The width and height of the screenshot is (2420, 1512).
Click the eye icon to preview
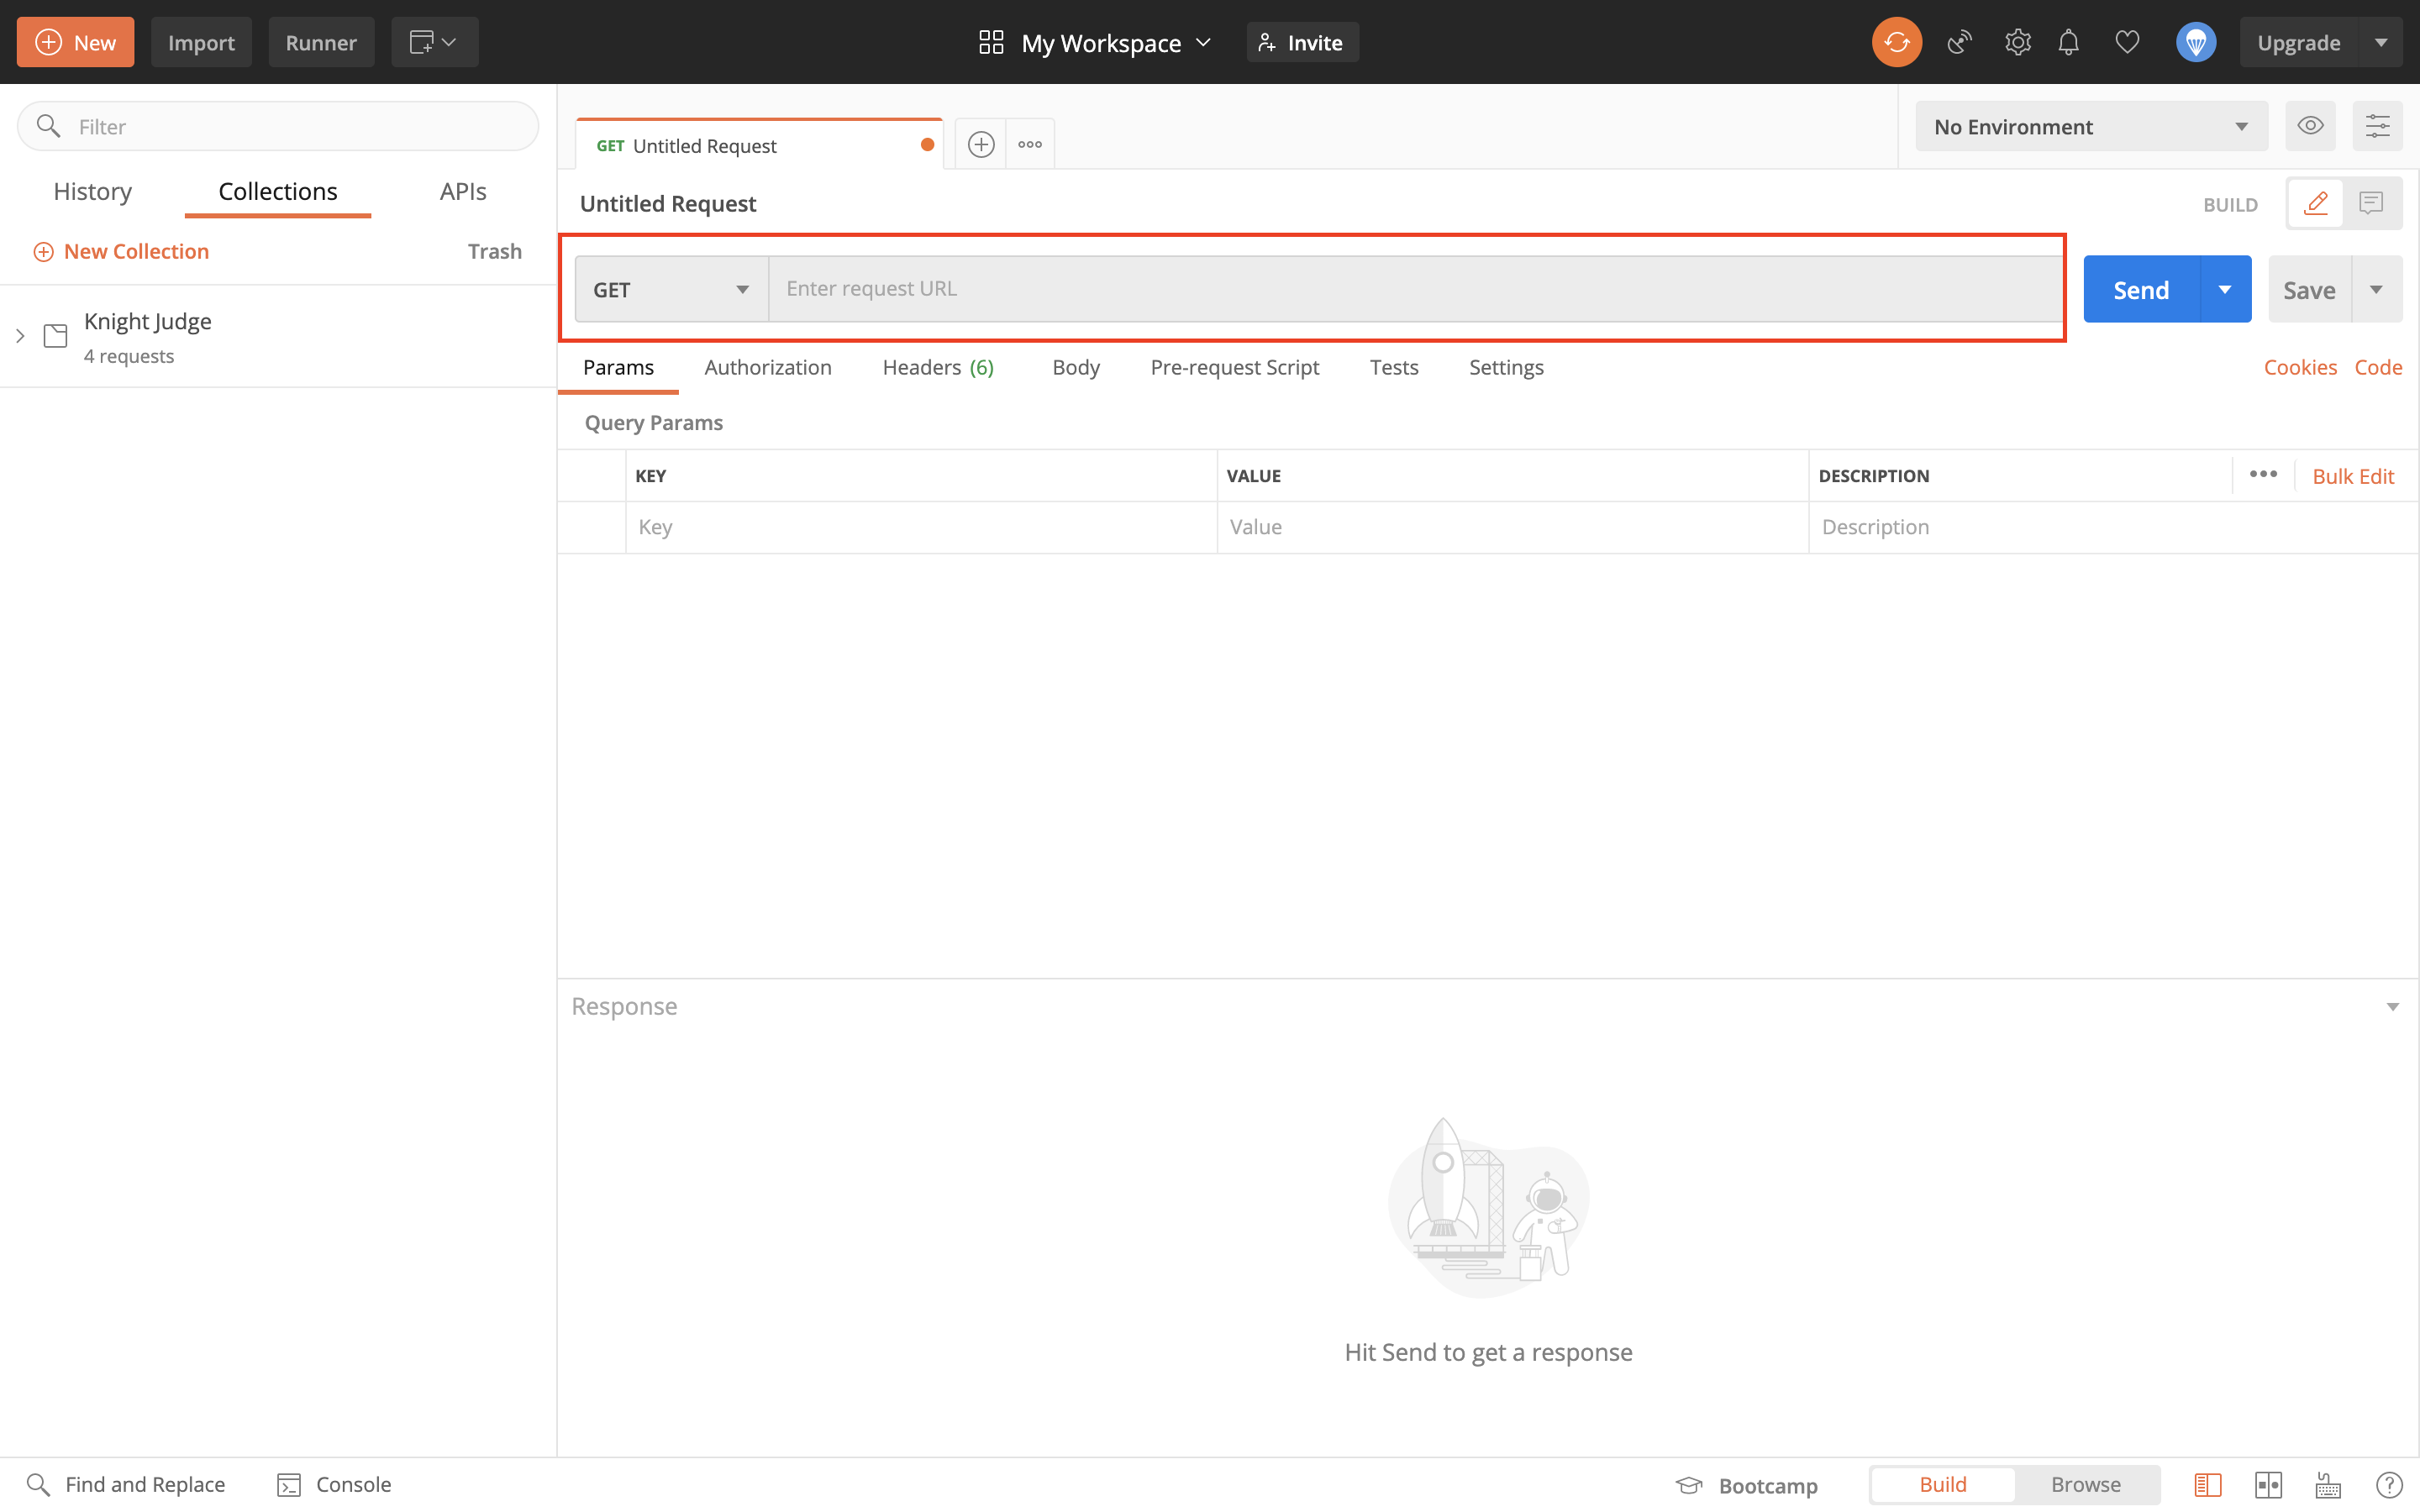tap(2310, 123)
